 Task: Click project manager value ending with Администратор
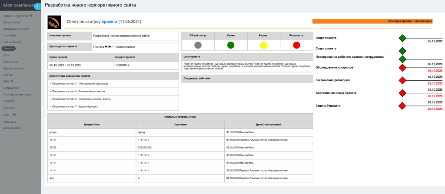[x=114, y=47]
